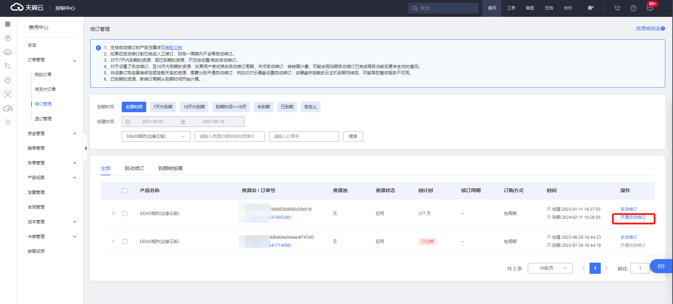Viewport: 673px width, 304px height.
Task: Click the shopping cart icon in header
Action: pyautogui.click(x=617, y=8)
